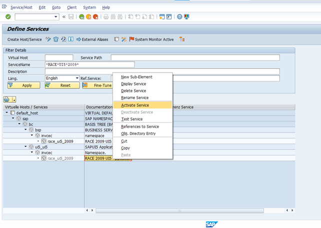Collapse the default_host tree node

click(x=7, y=113)
